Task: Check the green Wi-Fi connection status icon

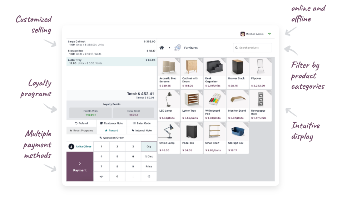Action: click(x=269, y=34)
